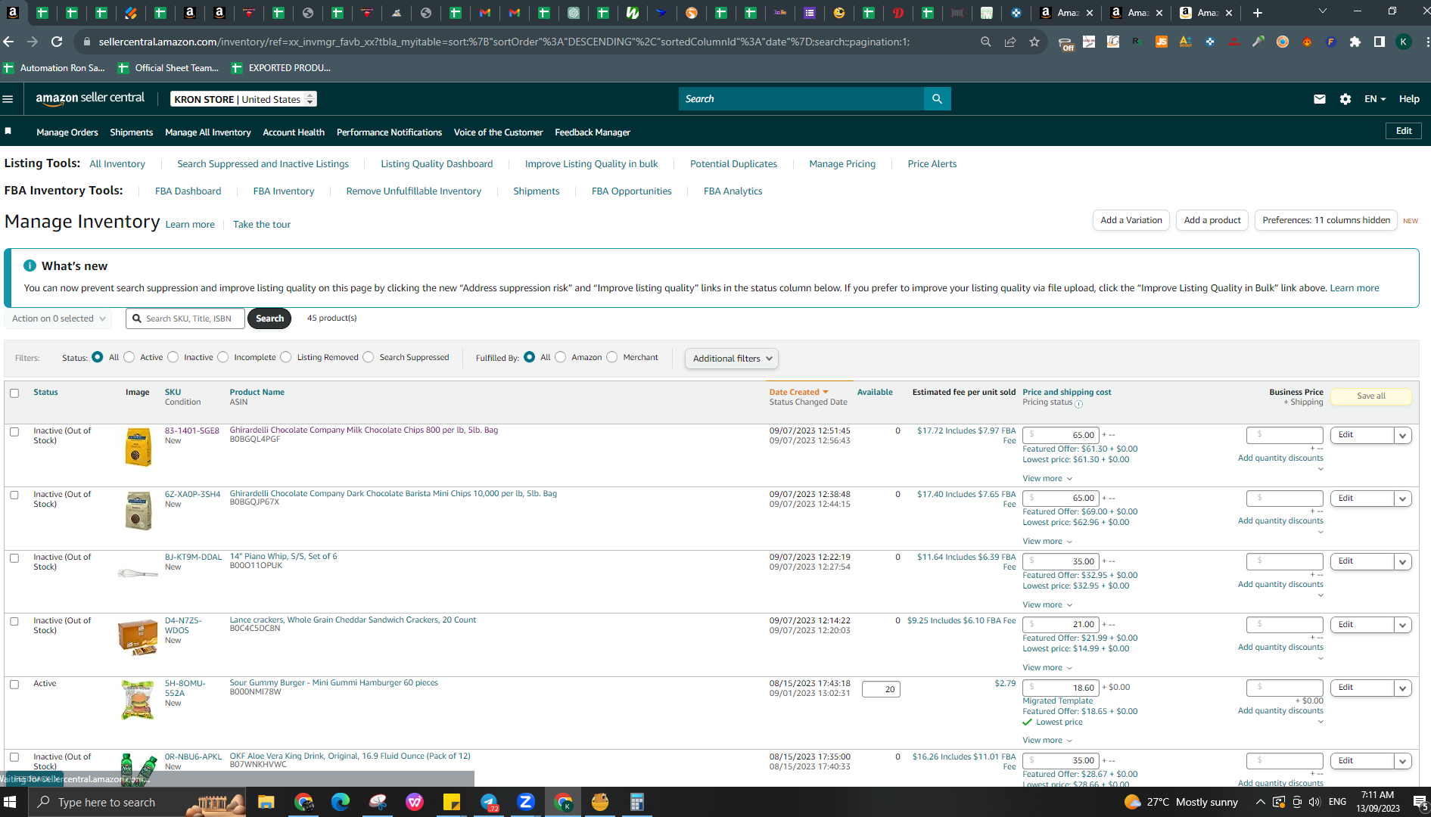Open the Seller Central hamburger menu
1431x817 pixels.
pos(8,99)
